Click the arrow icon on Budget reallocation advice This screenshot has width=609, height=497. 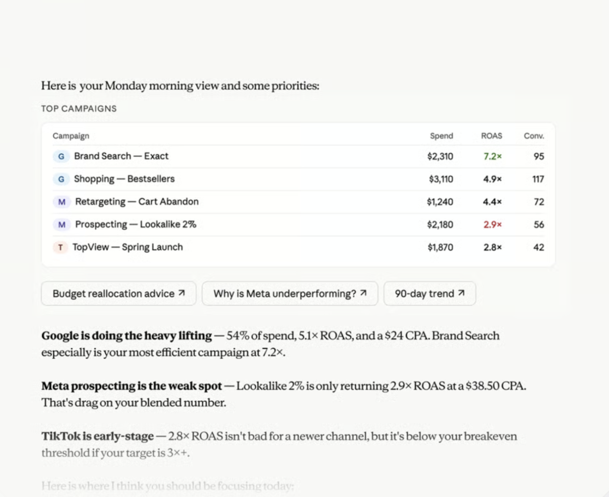(x=182, y=293)
